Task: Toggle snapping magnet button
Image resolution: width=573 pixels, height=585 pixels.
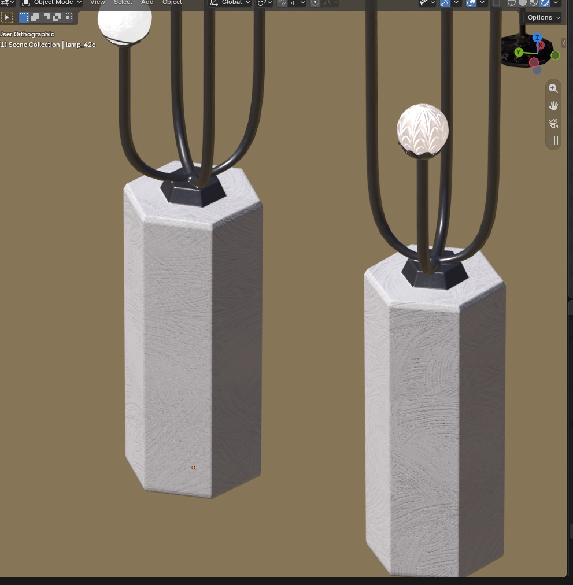Action: pyautogui.click(x=282, y=3)
